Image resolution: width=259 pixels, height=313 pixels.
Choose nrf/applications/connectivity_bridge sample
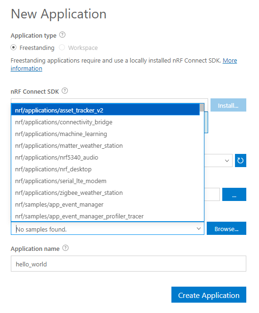[x=105, y=122]
